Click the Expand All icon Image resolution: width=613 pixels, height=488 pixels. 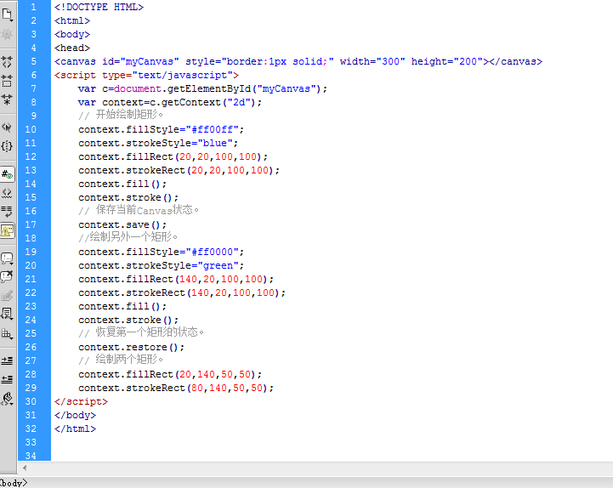[x=8, y=99]
